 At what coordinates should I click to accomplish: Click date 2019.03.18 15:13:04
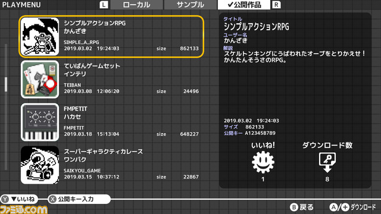coord(92,134)
